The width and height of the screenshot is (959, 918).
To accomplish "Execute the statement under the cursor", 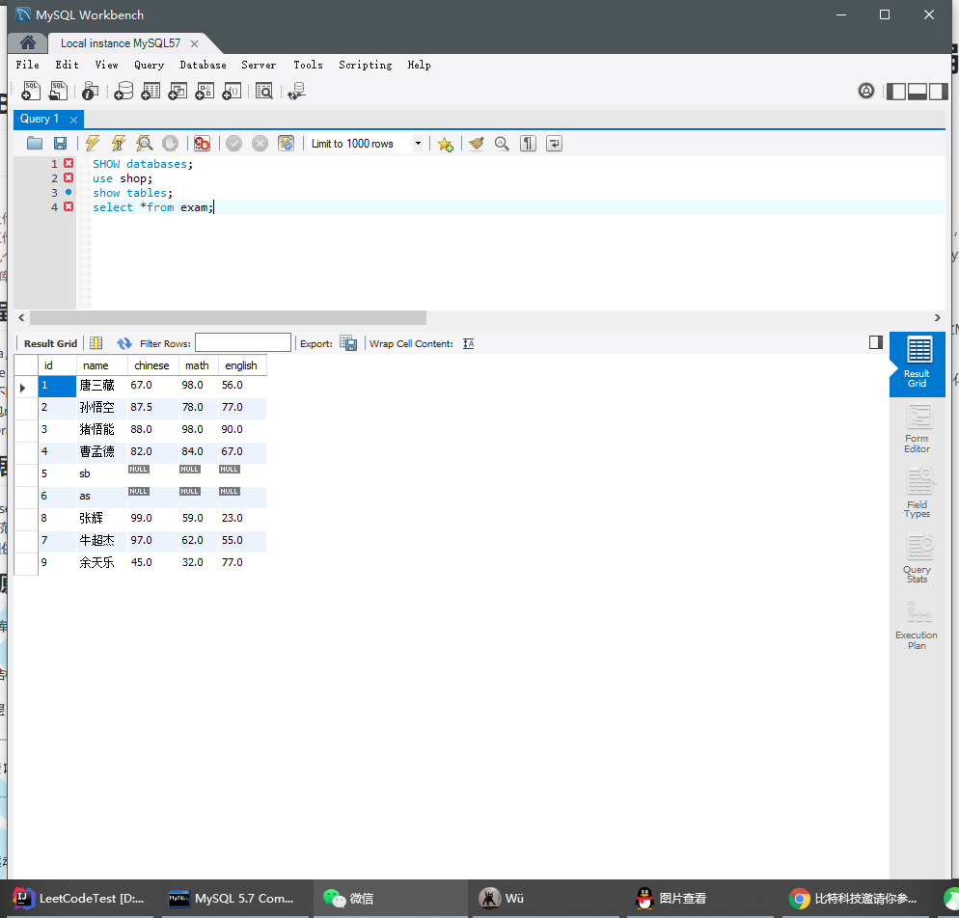I will 118,143.
